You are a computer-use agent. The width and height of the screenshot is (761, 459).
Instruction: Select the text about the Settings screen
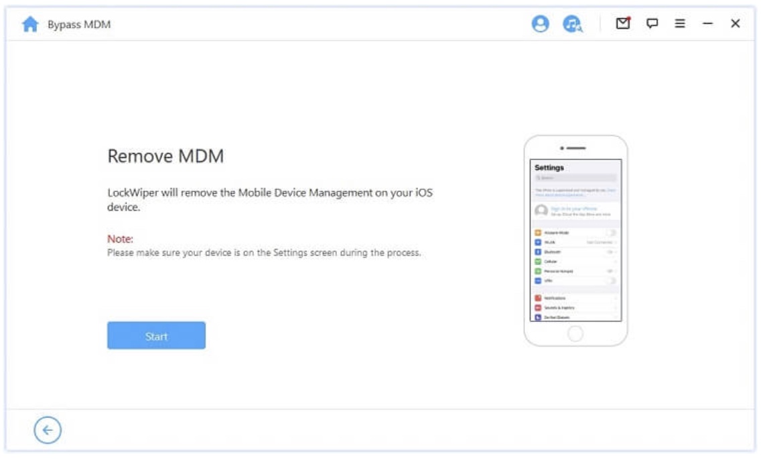pyautogui.click(x=264, y=252)
